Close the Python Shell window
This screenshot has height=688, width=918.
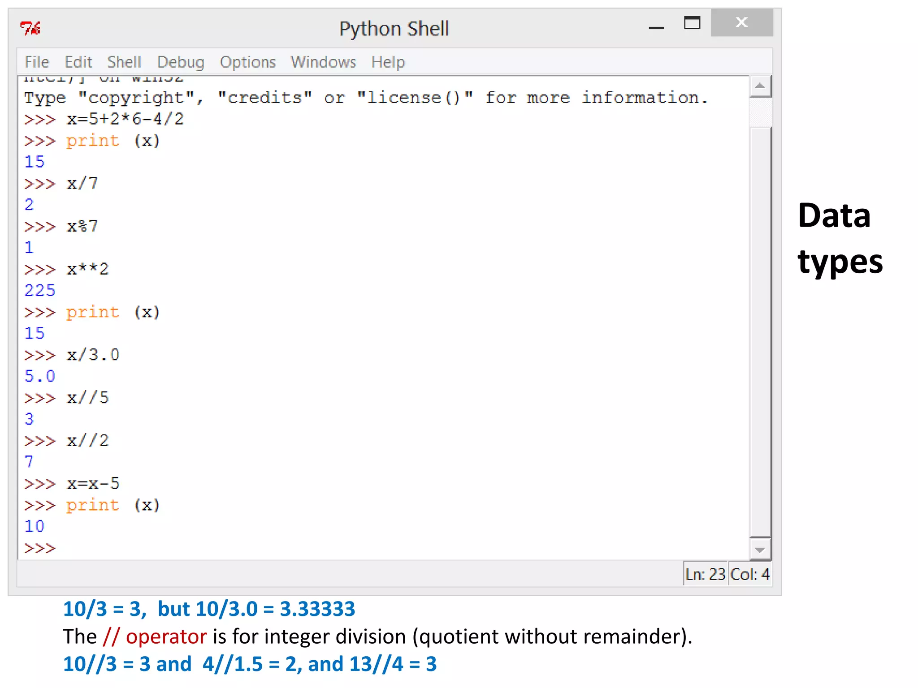click(742, 22)
